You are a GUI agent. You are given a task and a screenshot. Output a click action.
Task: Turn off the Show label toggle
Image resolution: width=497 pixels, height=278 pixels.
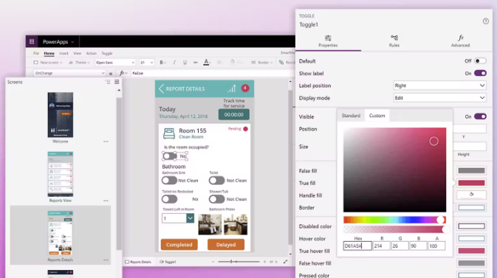(480, 73)
